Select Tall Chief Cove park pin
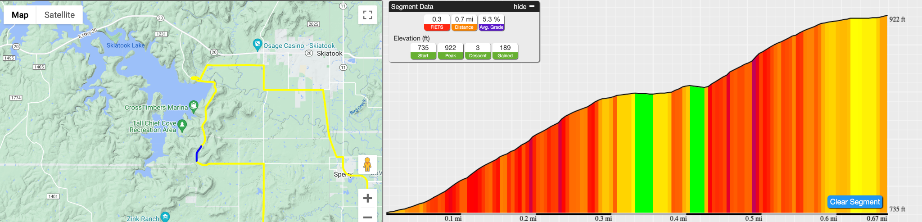The height and width of the screenshot is (222, 922). pyautogui.click(x=182, y=125)
